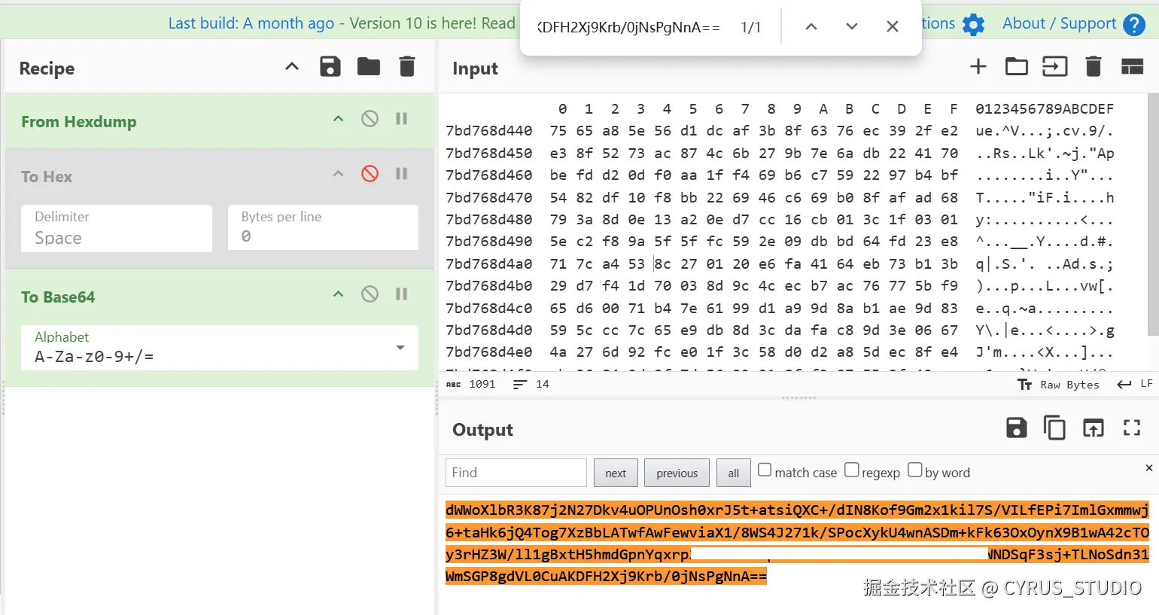Close the output find bar
This screenshot has width=1159, height=615.
pos(1149,467)
